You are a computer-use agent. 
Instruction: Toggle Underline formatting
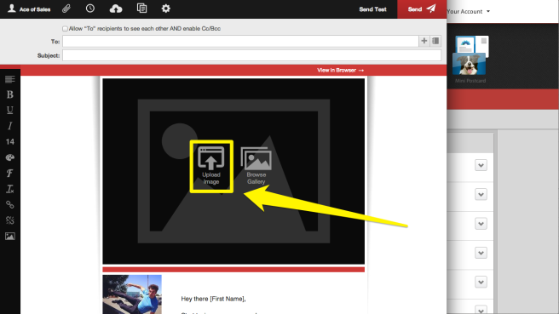click(x=10, y=110)
